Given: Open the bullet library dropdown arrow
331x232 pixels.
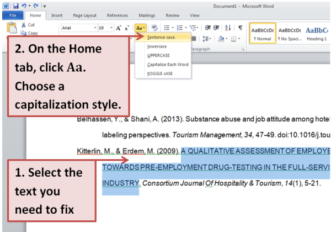Looking at the screenshot, I should click(173, 28).
